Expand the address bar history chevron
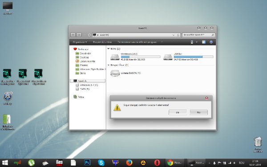The width and height of the screenshot is (267, 167). pos(174,35)
